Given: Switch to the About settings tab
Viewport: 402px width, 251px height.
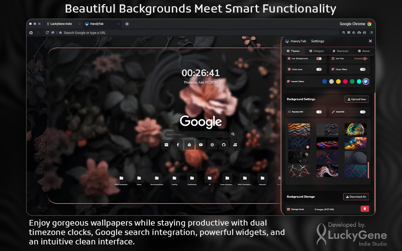Looking at the screenshot, I should point(364,51).
